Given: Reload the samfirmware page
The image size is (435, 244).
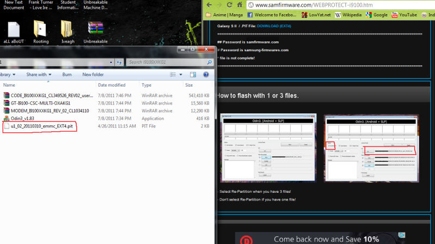Looking at the screenshot, I should coord(229,5).
